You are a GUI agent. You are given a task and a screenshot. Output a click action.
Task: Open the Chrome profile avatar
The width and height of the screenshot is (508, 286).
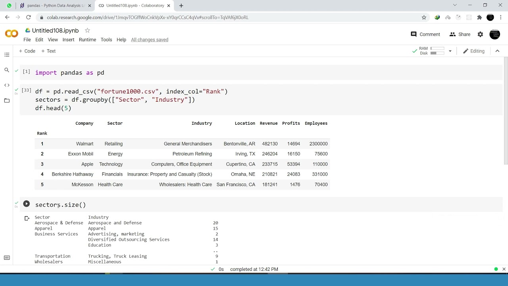(x=490, y=17)
